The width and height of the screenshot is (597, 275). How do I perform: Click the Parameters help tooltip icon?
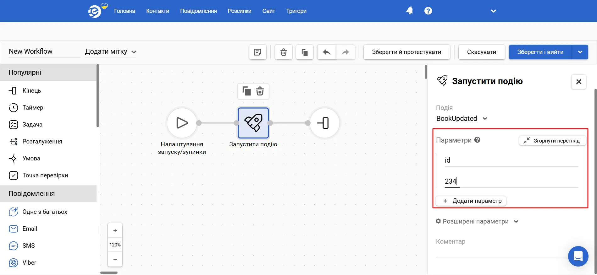click(x=477, y=140)
